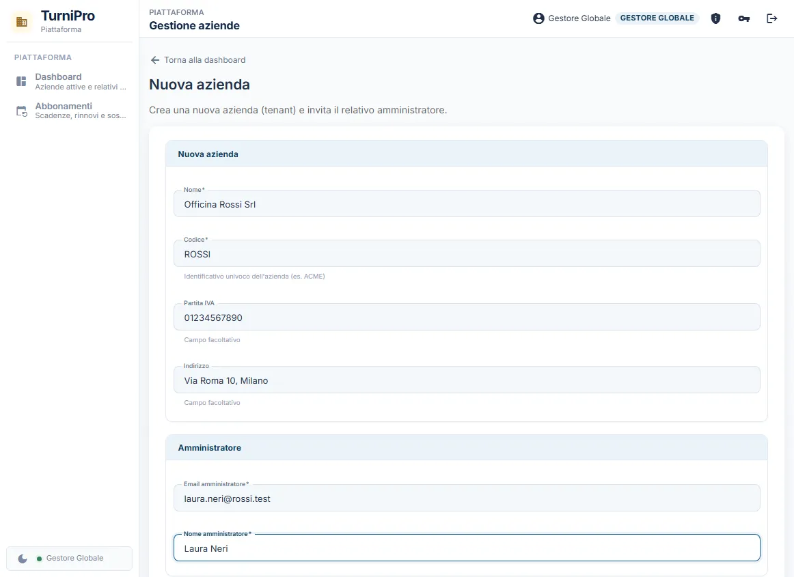794x577 pixels.
Task: Click the Email amministratore field
Action: coord(467,498)
